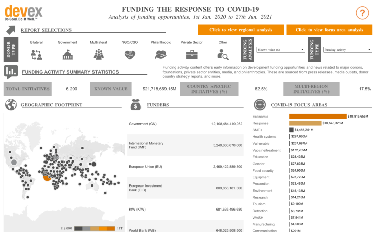Screen dimensions: 376x232
Task: Click the Manufacturing focus area label
Action: [x=264, y=224]
